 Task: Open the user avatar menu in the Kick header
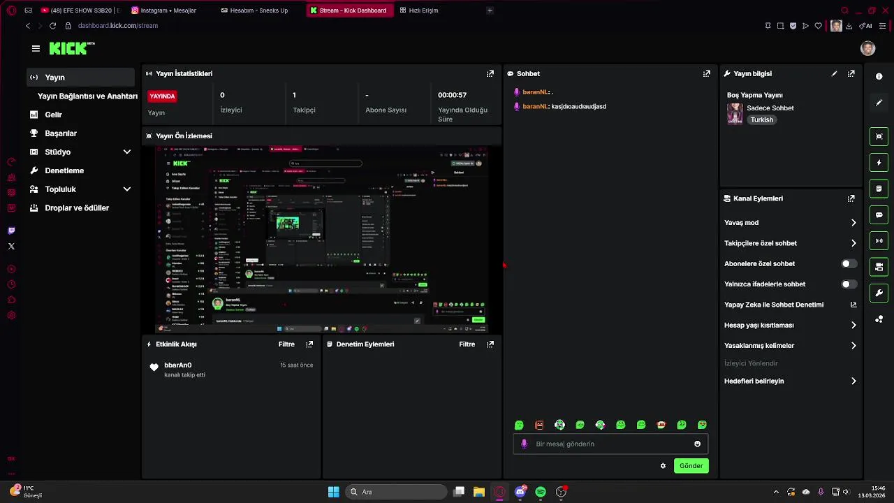pos(868,48)
